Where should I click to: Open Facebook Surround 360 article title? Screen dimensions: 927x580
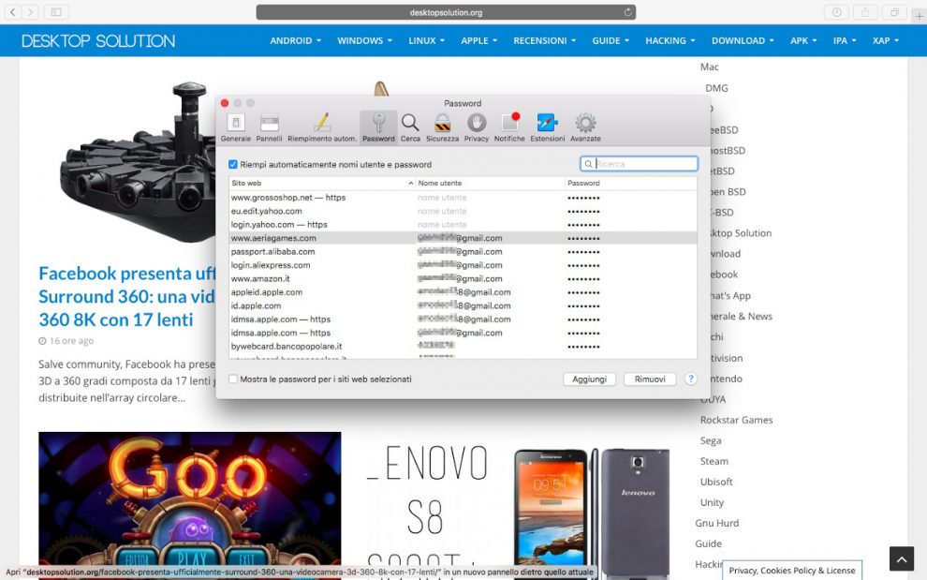click(x=126, y=296)
